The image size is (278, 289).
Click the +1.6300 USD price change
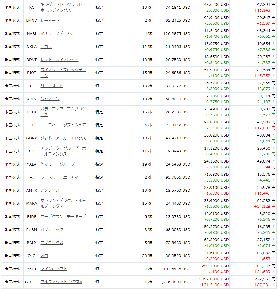[216, 193]
